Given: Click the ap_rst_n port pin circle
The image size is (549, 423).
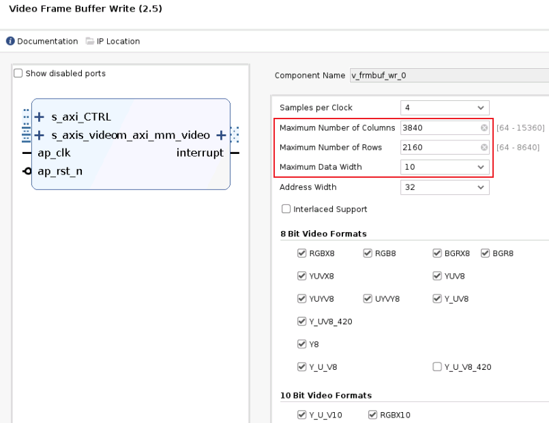Looking at the screenshot, I should pos(27,171).
